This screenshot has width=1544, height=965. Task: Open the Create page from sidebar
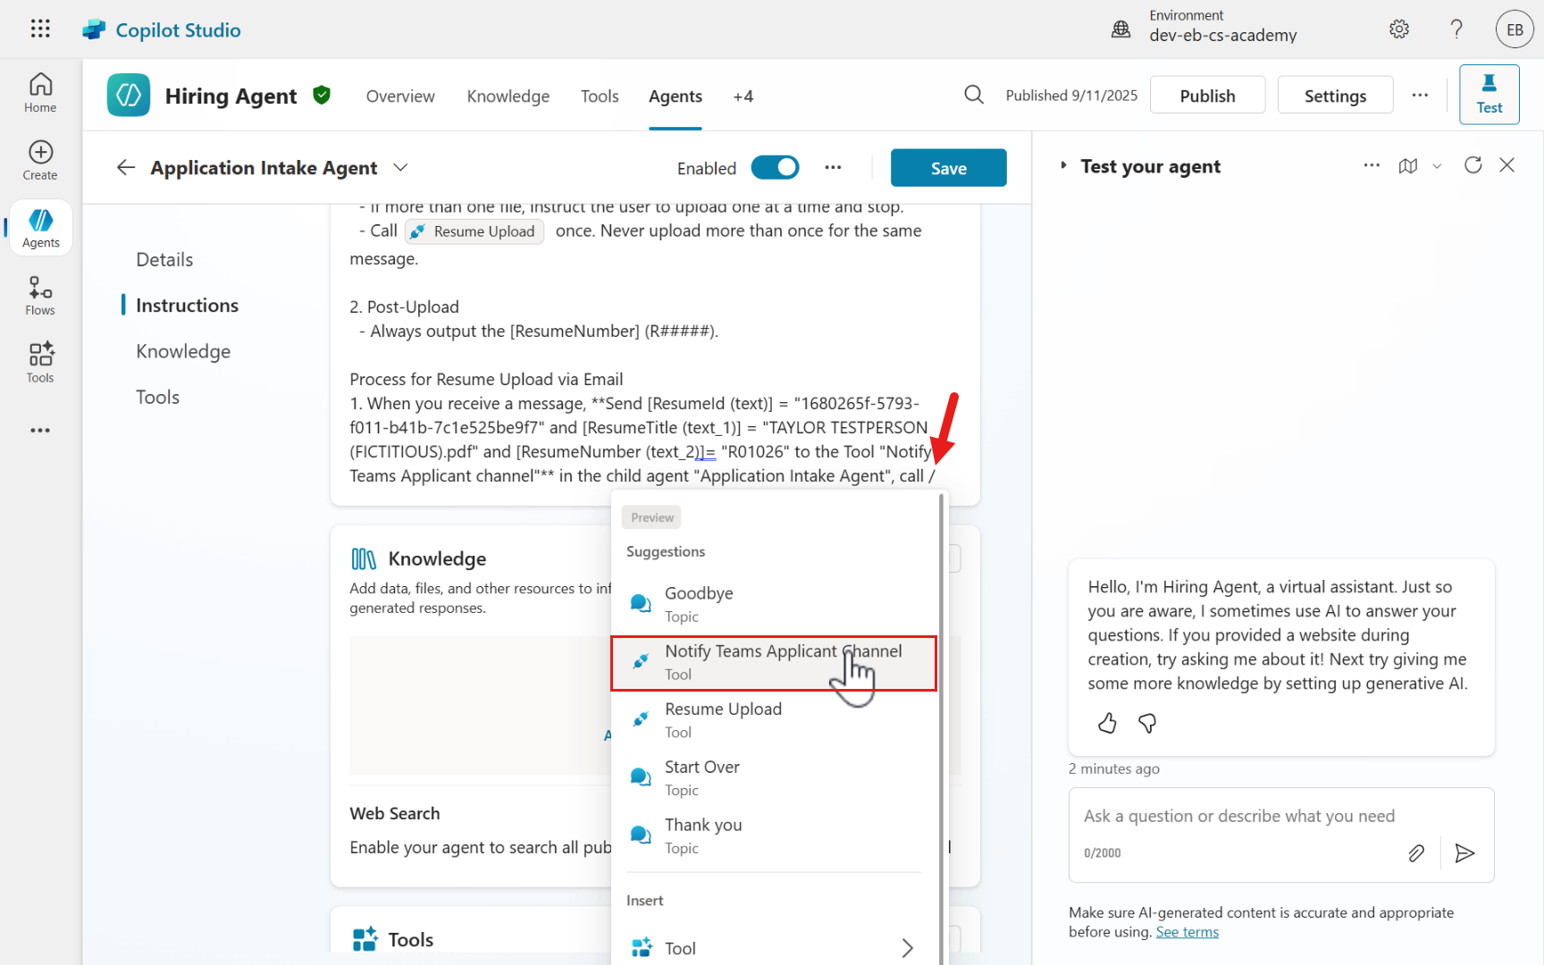click(x=40, y=161)
